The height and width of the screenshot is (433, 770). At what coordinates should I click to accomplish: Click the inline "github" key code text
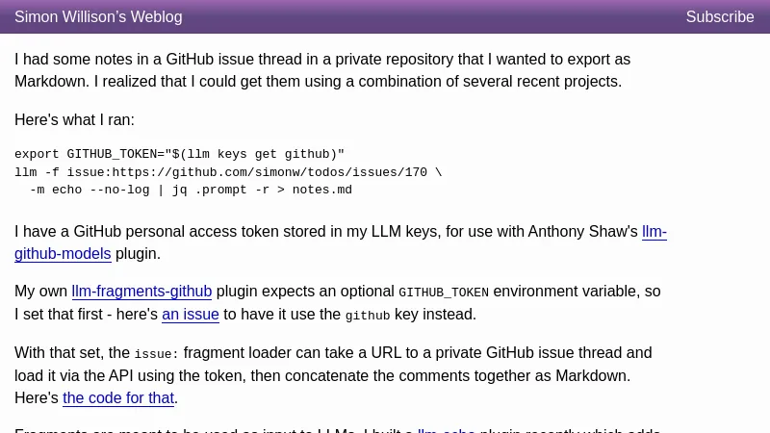click(x=368, y=316)
